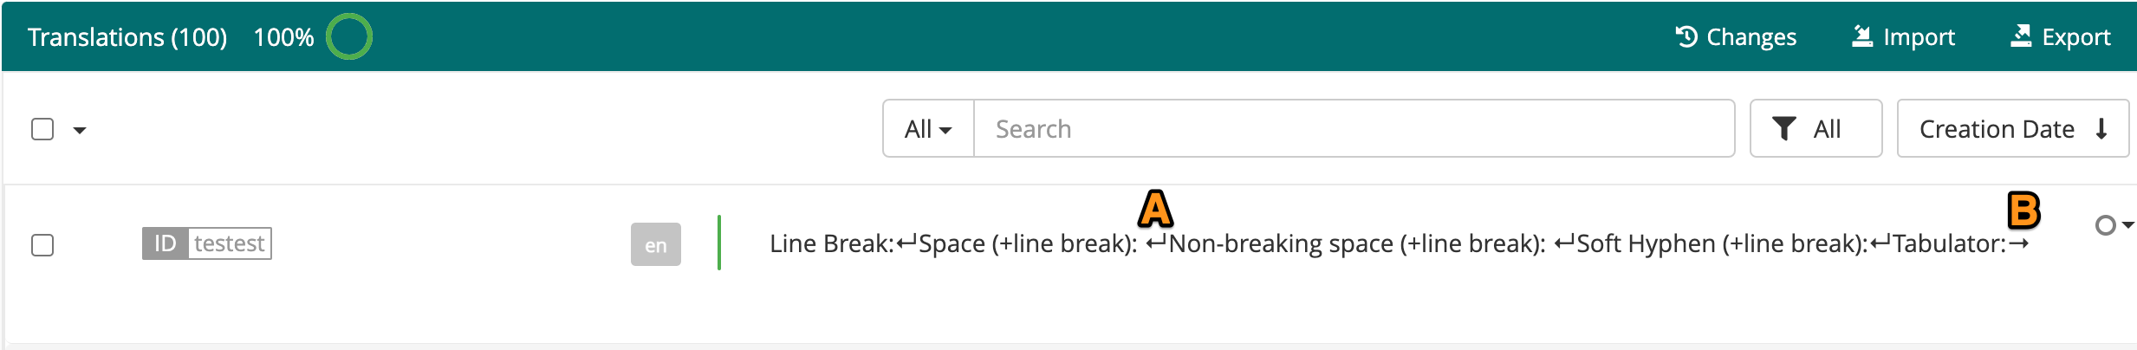Click the green progress circle
Viewport: 2137px width, 350px height.
[x=349, y=36]
